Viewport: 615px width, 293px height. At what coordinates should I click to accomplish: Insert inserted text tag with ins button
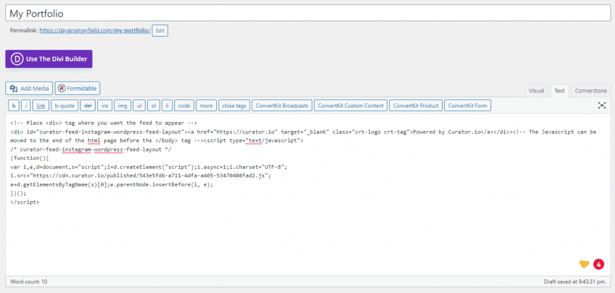click(105, 106)
